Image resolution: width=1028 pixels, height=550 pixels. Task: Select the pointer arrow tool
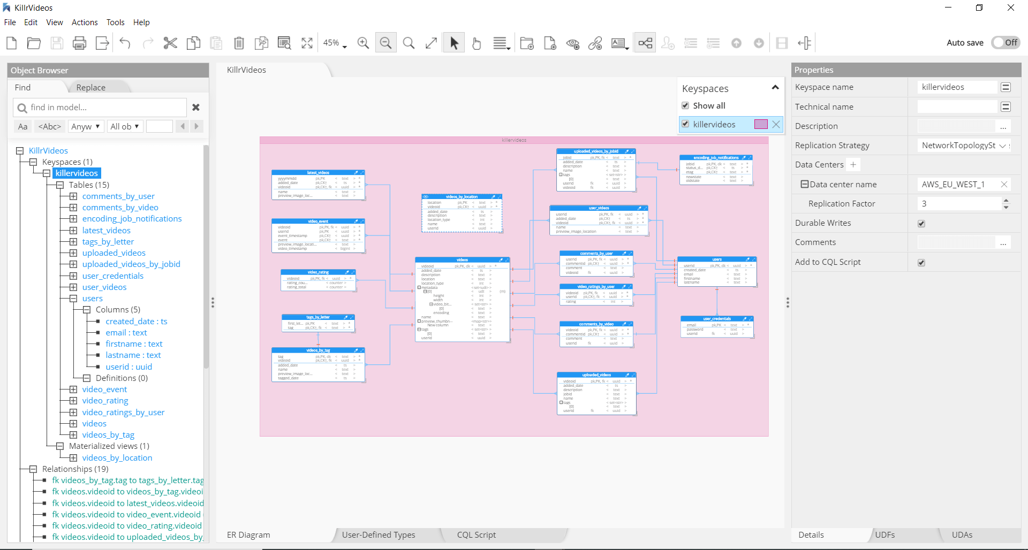pyautogui.click(x=454, y=43)
